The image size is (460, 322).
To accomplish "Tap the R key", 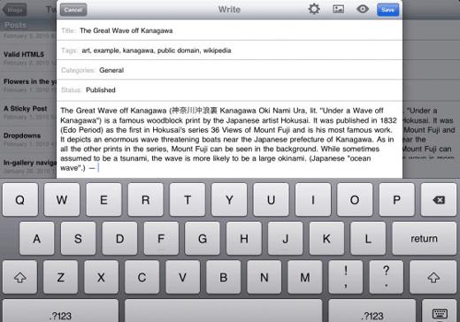I will coord(145,200).
